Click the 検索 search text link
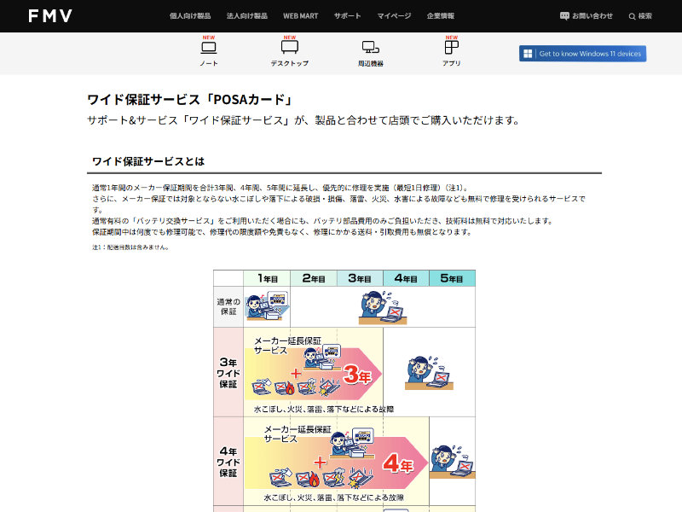The height and width of the screenshot is (512, 682). coord(645,16)
